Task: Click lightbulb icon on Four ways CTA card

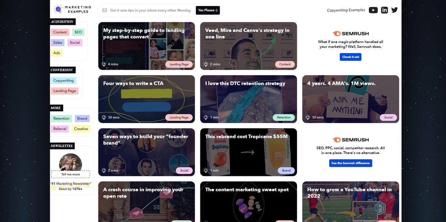Action: click(x=104, y=117)
